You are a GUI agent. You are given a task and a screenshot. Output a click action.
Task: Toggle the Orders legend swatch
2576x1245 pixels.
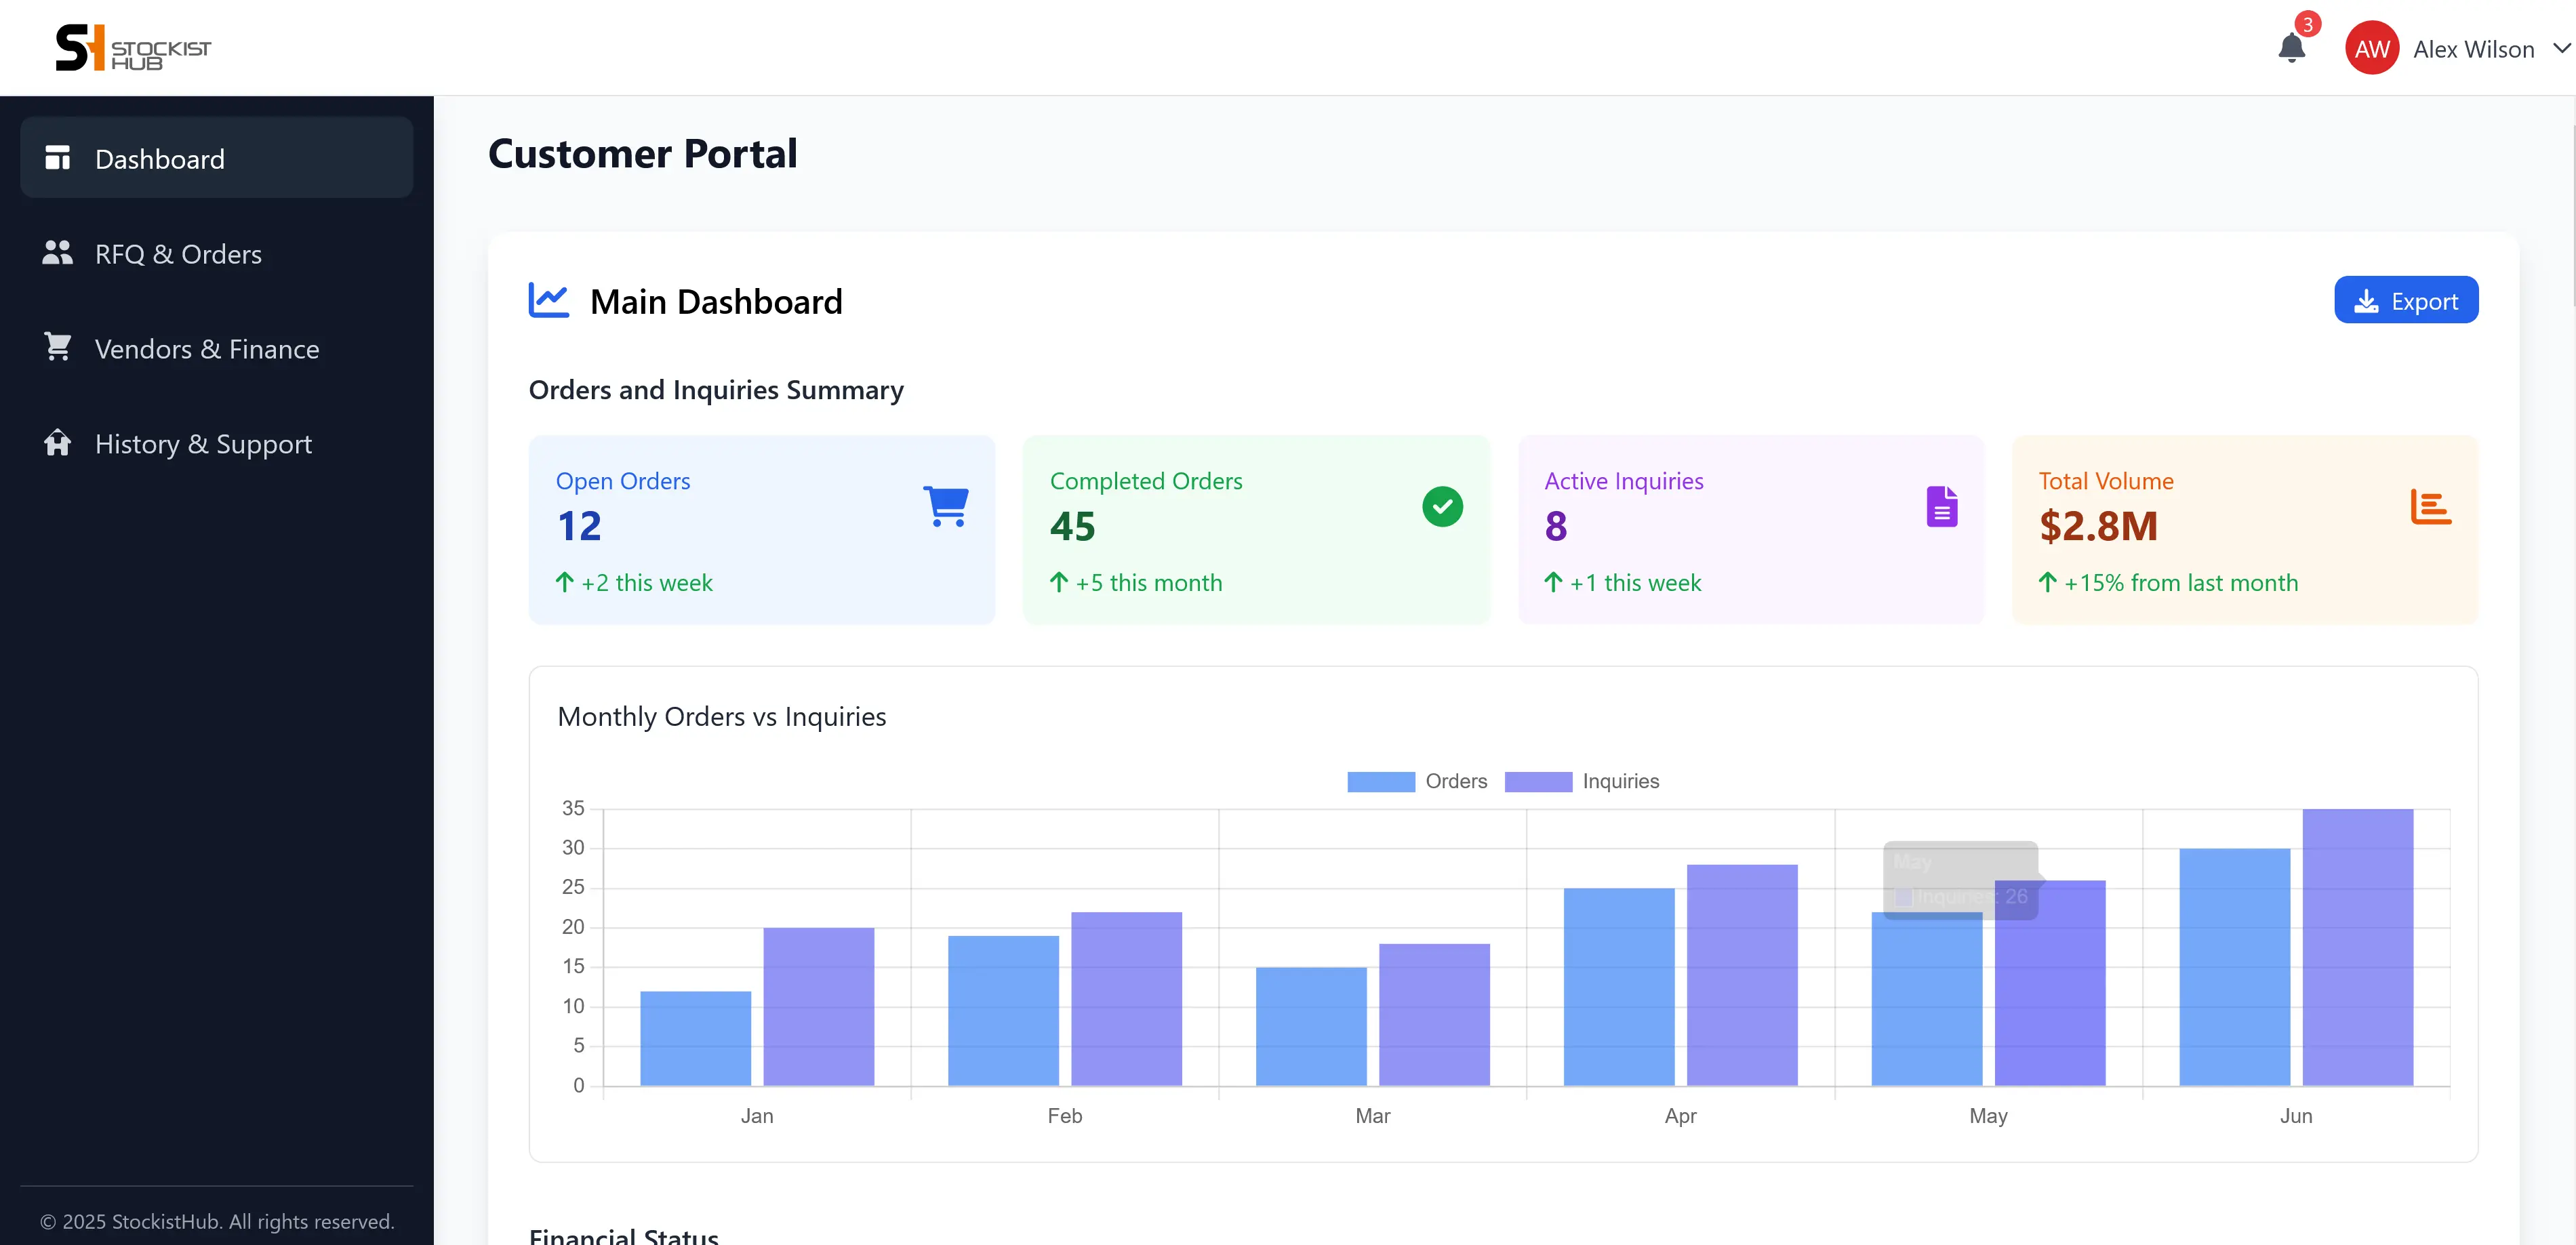[x=1380, y=781]
